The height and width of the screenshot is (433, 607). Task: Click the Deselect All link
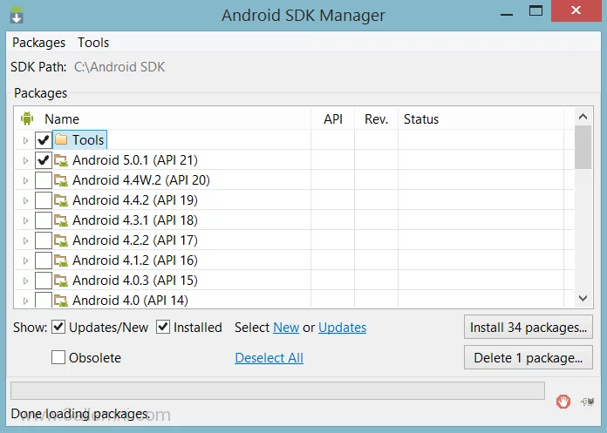pos(269,357)
